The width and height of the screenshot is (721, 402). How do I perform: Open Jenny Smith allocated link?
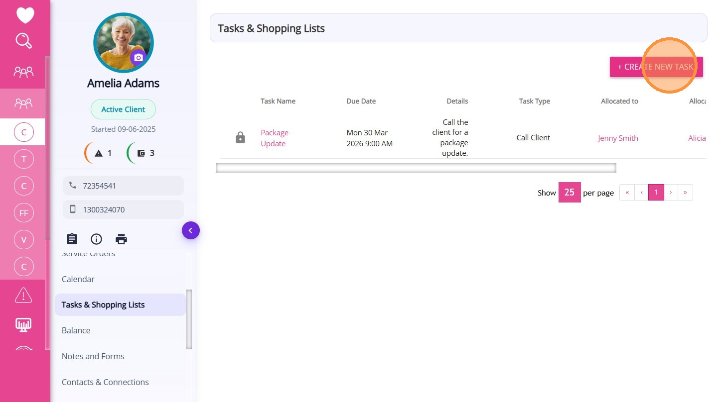(x=618, y=138)
